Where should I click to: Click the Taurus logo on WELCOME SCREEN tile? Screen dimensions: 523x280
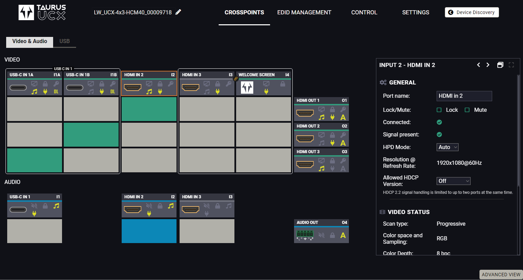click(x=247, y=88)
